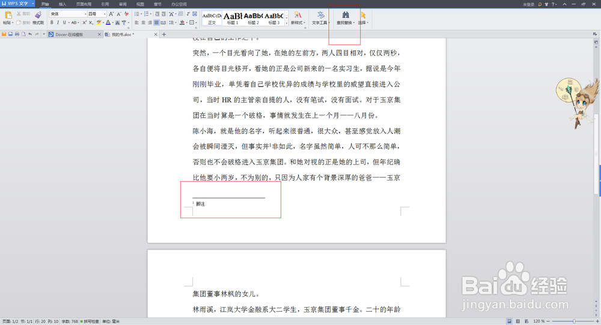Switch to 开始 ribbon tab
Screen dimensions: 601x325
(45, 4)
